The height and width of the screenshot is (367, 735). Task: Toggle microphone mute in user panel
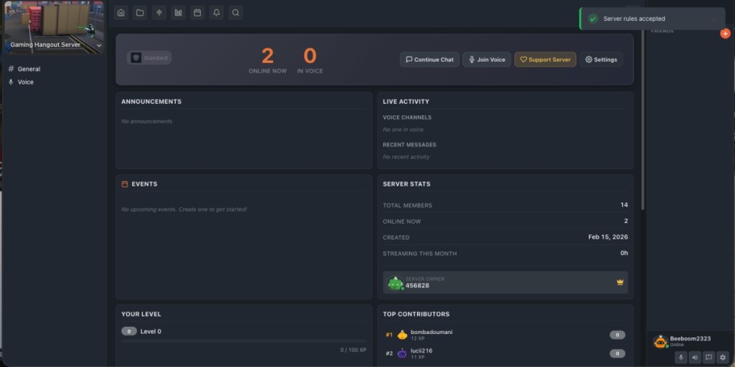(x=681, y=357)
